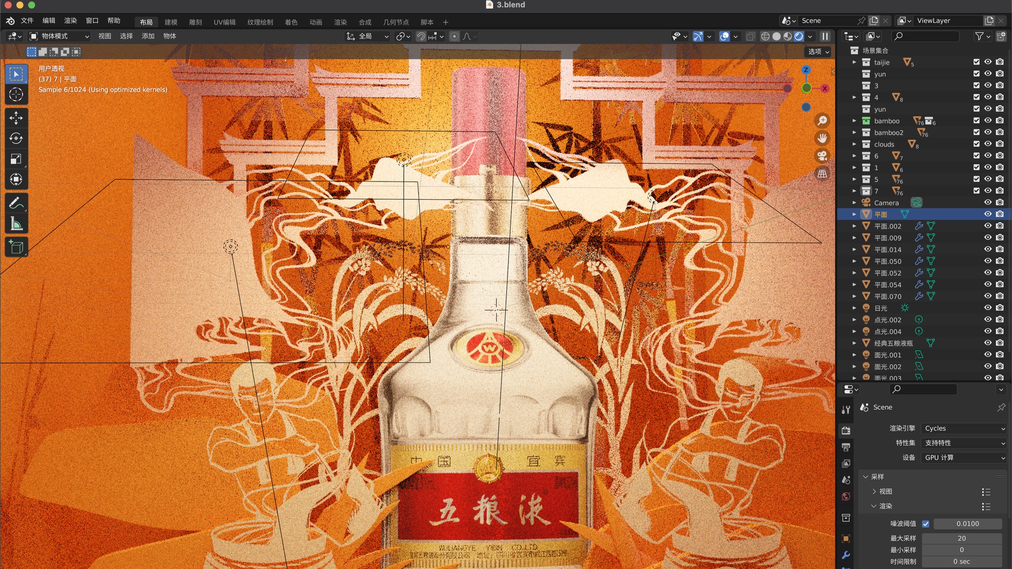Click the outliner filter funnel icon

[x=980, y=36]
